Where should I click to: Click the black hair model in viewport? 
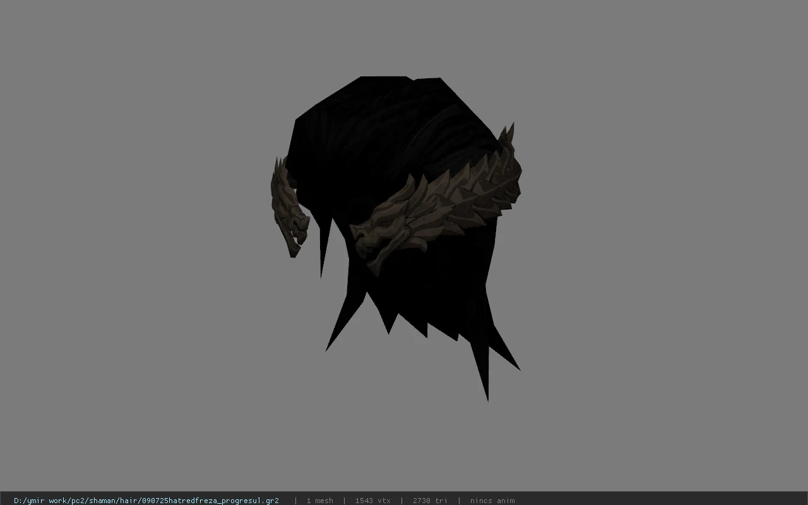(x=396, y=239)
